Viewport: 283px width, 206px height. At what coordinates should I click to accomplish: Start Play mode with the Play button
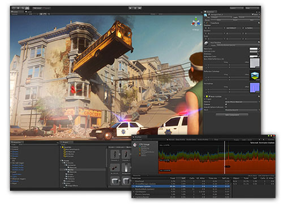pyautogui.click(x=131, y=8)
